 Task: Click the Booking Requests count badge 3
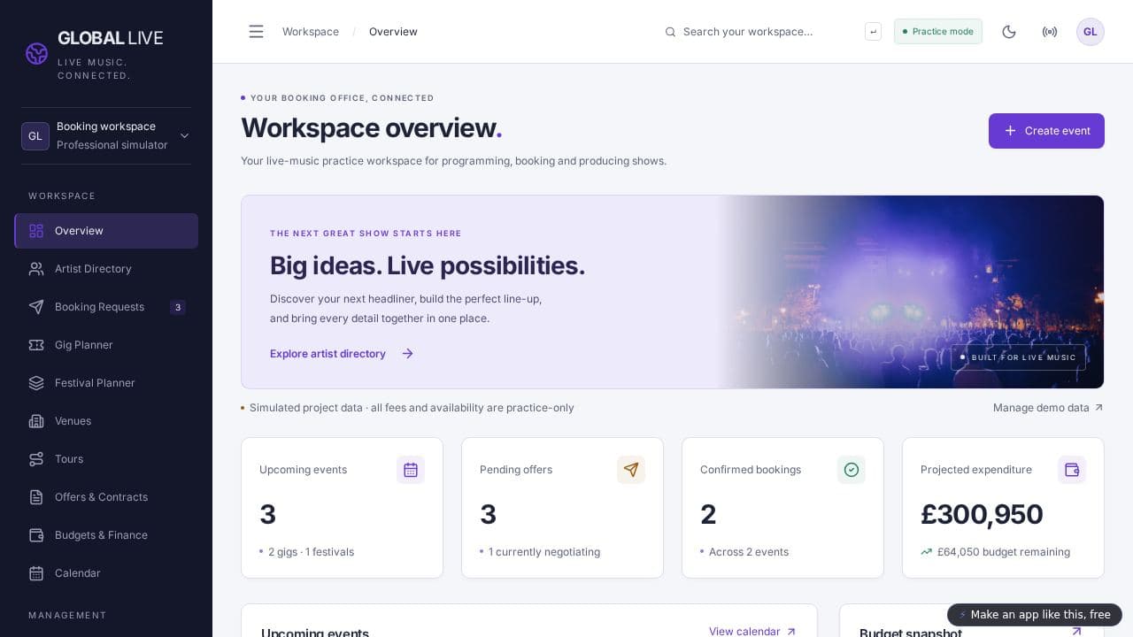pos(178,308)
